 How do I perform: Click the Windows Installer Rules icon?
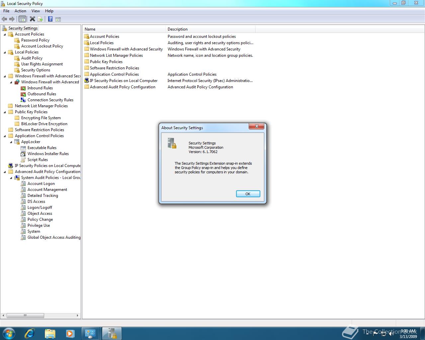(23, 154)
